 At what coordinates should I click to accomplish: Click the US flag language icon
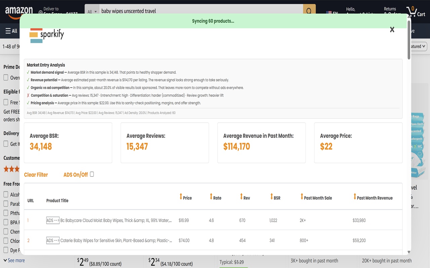pyautogui.click(x=329, y=13)
